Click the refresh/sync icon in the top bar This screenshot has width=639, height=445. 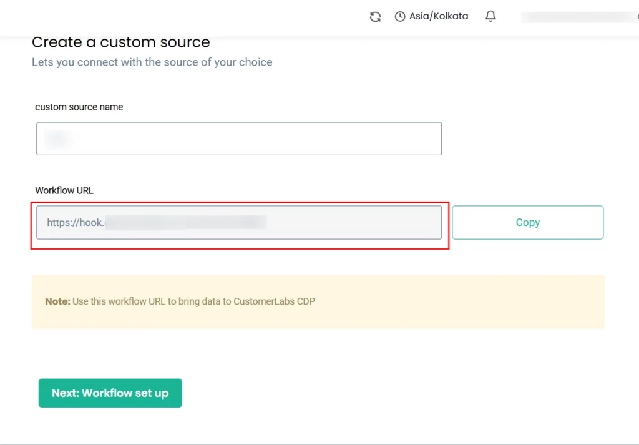(x=375, y=16)
